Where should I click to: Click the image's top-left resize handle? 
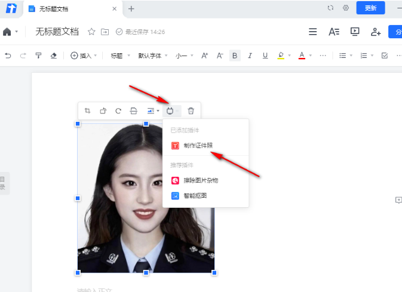(x=78, y=124)
